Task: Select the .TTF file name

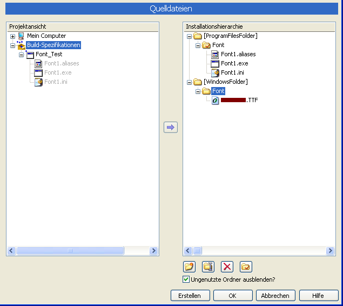Action: 239,100
